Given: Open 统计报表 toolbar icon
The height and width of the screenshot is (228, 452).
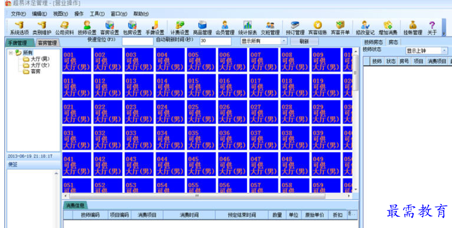Looking at the screenshot, I should tap(247, 28).
